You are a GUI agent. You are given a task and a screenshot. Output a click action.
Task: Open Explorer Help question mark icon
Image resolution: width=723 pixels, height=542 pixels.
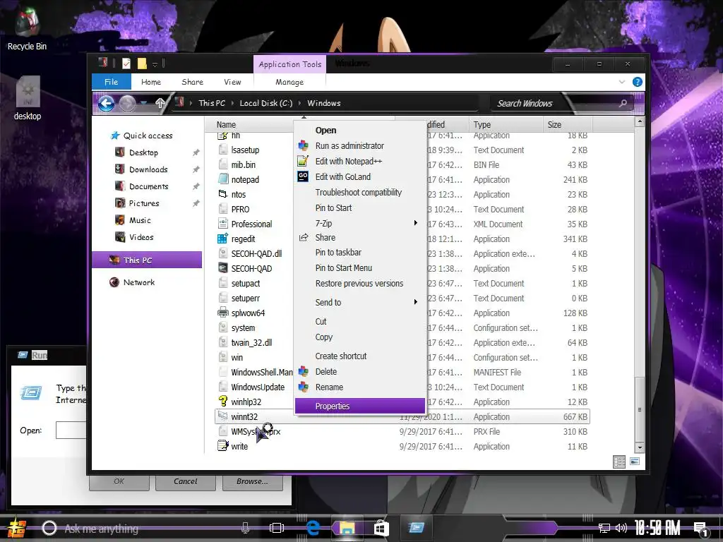click(638, 82)
